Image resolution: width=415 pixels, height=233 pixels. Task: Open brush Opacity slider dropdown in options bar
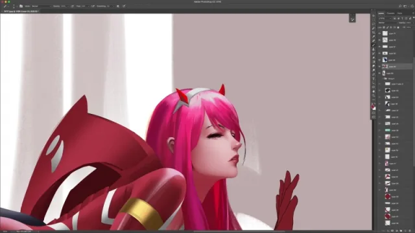tap(68, 6)
